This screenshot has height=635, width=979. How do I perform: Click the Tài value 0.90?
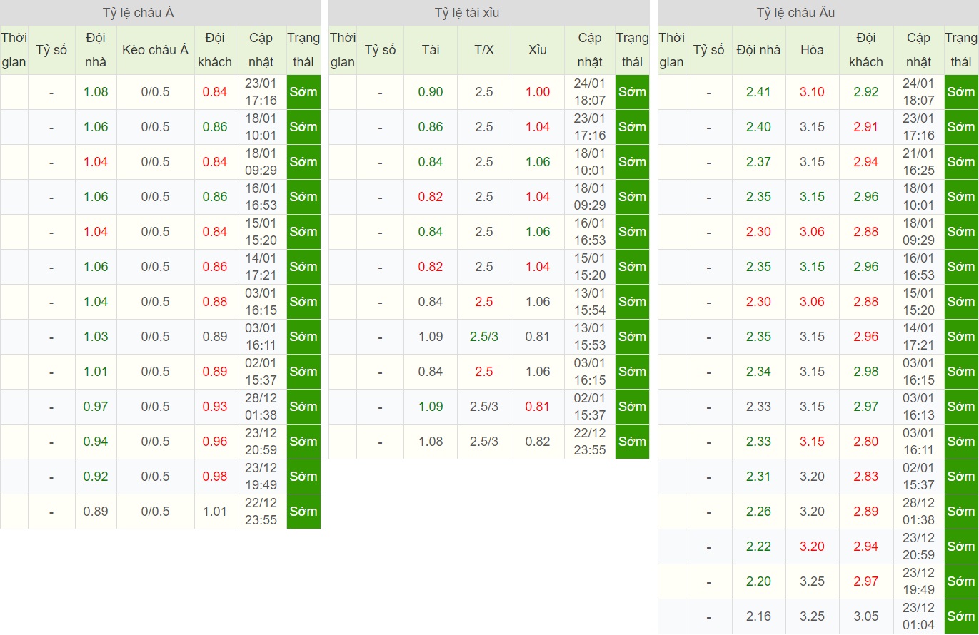pyautogui.click(x=431, y=92)
